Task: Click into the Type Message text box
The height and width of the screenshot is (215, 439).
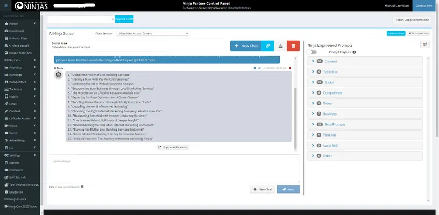Action: [172, 169]
